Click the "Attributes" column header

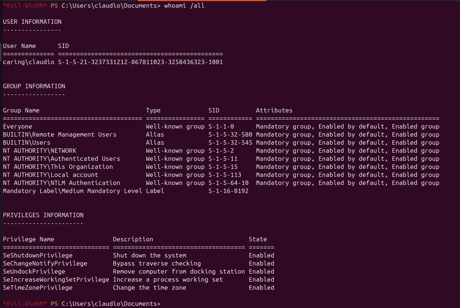(274, 111)
